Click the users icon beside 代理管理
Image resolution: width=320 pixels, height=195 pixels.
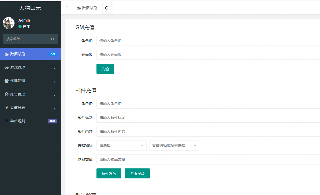click(6, 81)
